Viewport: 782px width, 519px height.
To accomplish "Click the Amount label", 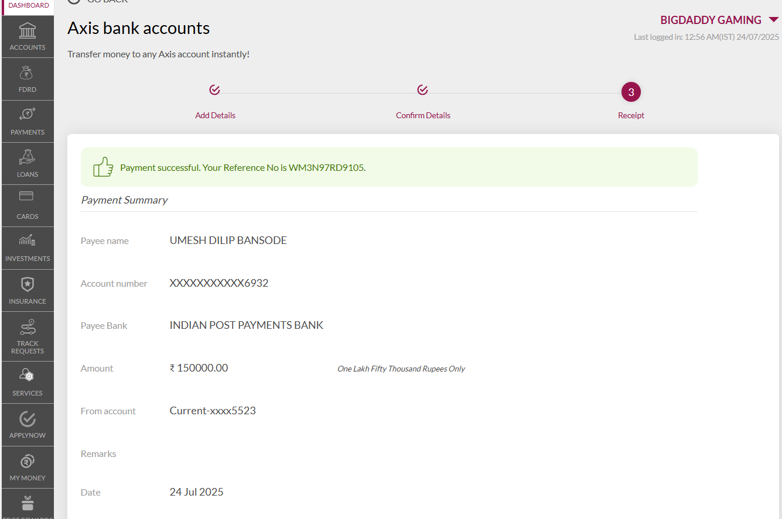I will [97, 369].
